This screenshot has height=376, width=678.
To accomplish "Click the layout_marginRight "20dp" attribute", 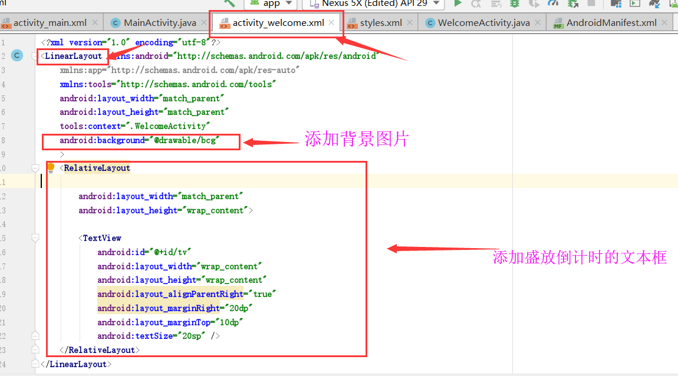I will (175, 308).
